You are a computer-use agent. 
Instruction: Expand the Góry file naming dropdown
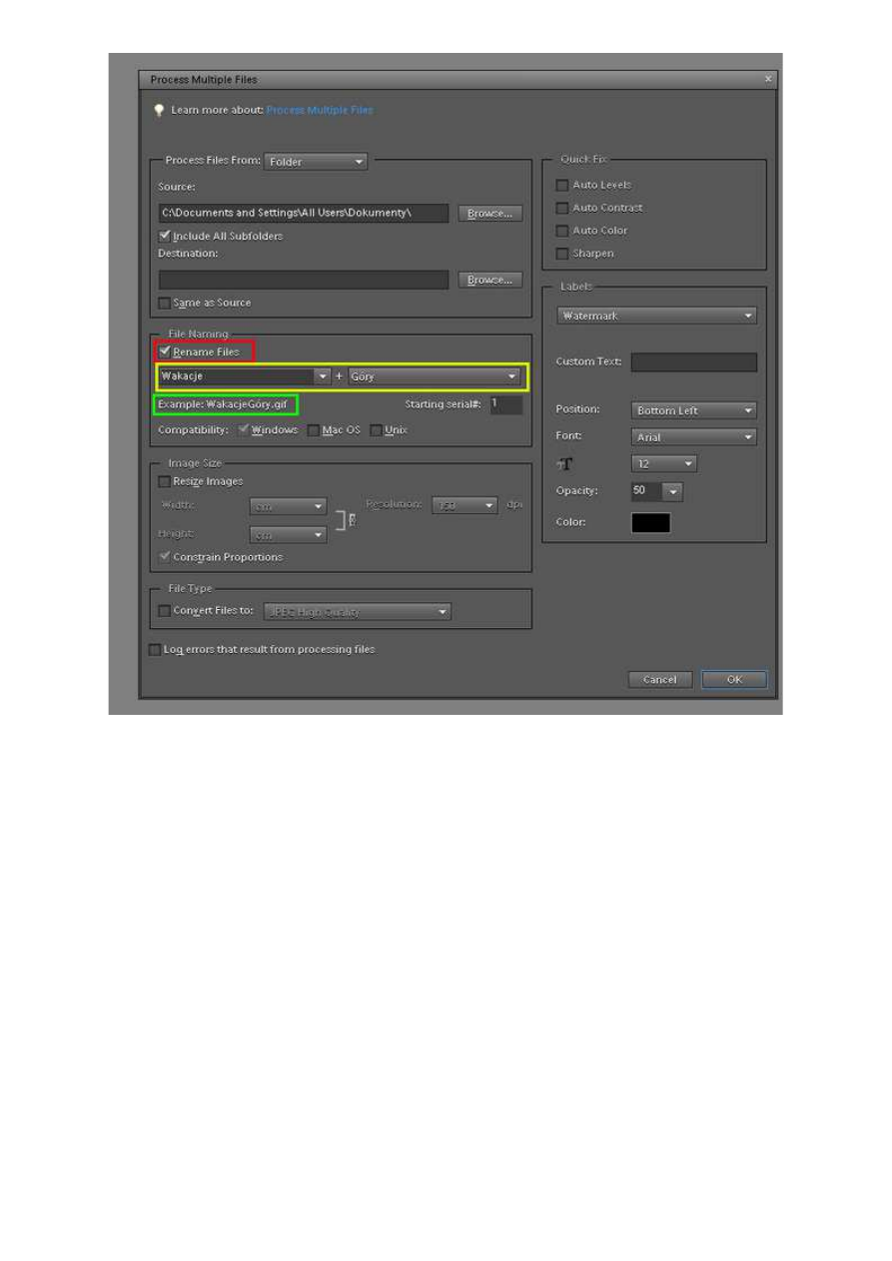click(436, 376)
